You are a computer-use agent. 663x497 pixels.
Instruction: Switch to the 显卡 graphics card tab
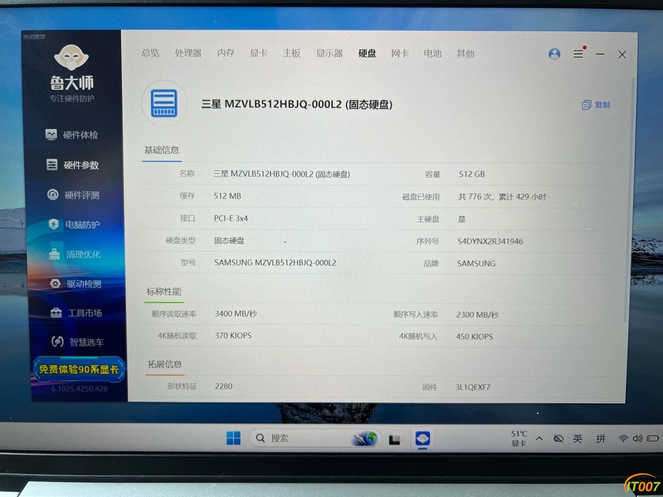coord(258,53)
